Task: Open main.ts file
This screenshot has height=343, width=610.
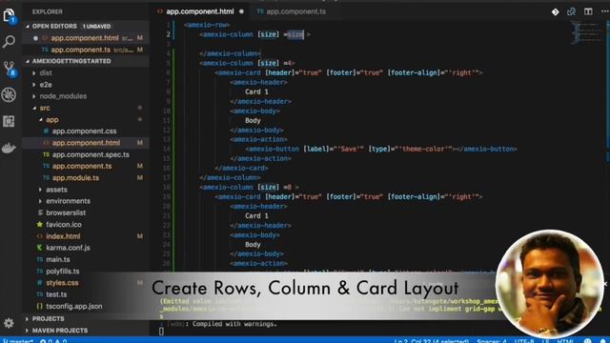Action: point(58,259)
